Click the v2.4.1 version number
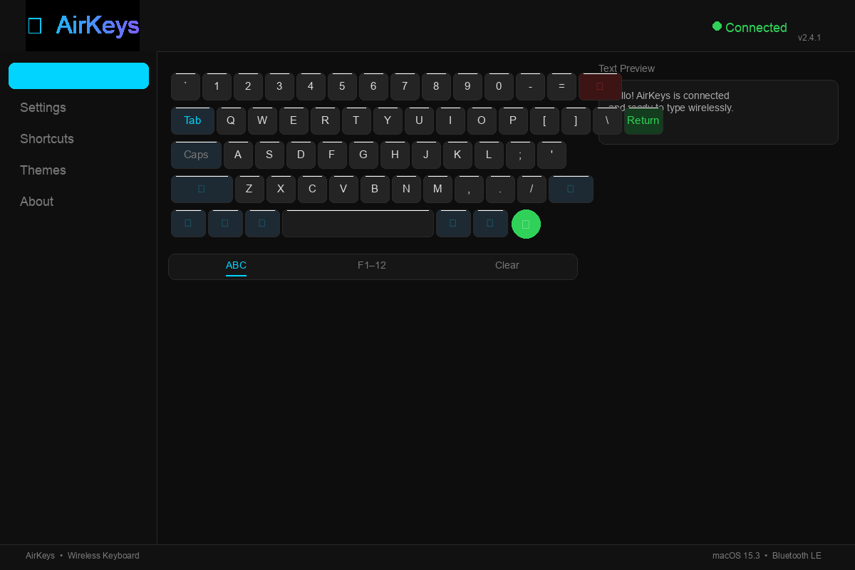 [x=809, y=38]
